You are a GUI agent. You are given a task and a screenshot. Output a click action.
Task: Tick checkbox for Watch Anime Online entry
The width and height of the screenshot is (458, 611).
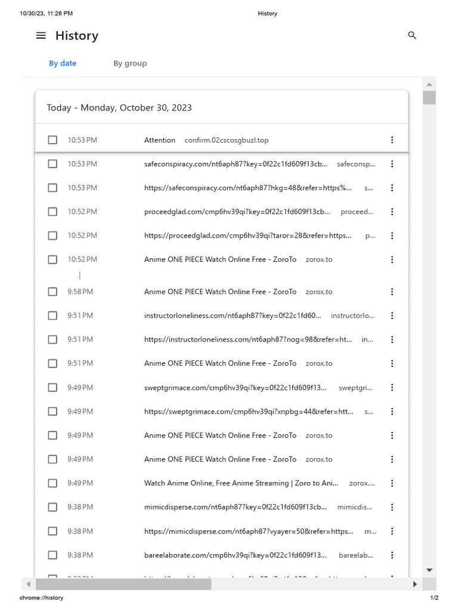click(x=52, y=483)
